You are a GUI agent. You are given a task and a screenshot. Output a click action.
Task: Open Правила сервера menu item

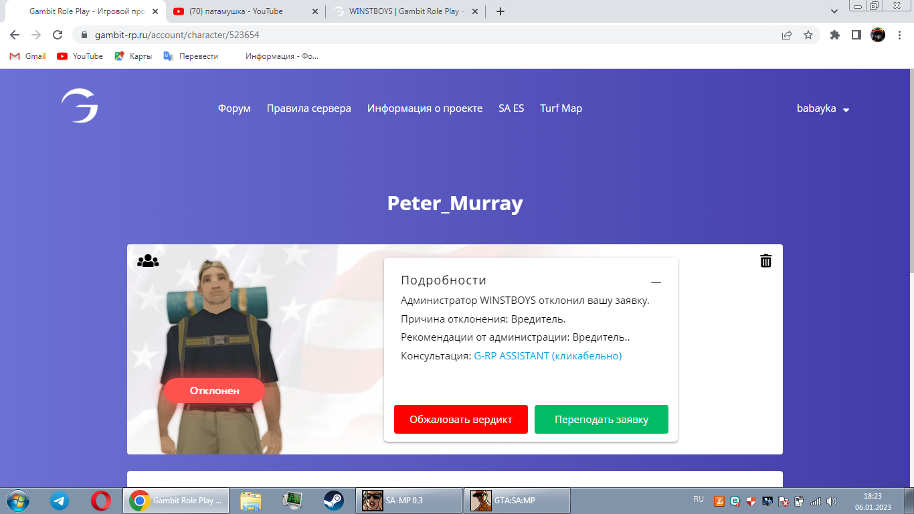[308, 108]
